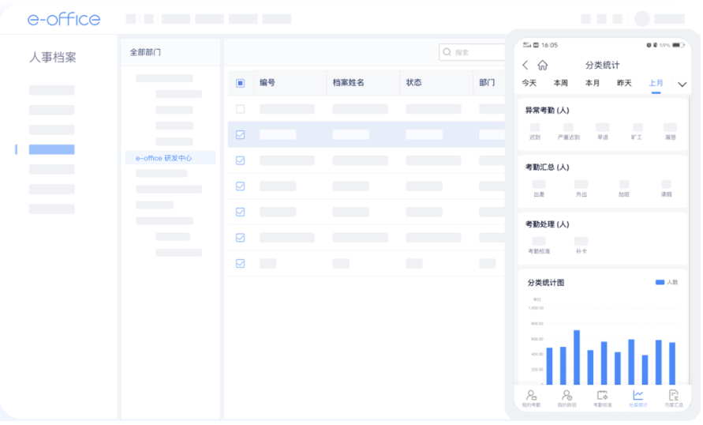Image resolution: width=703 pixels, height=425 pixels.
Task: Click the 分类统计图 chart title
Action: [x=546, y=283]
